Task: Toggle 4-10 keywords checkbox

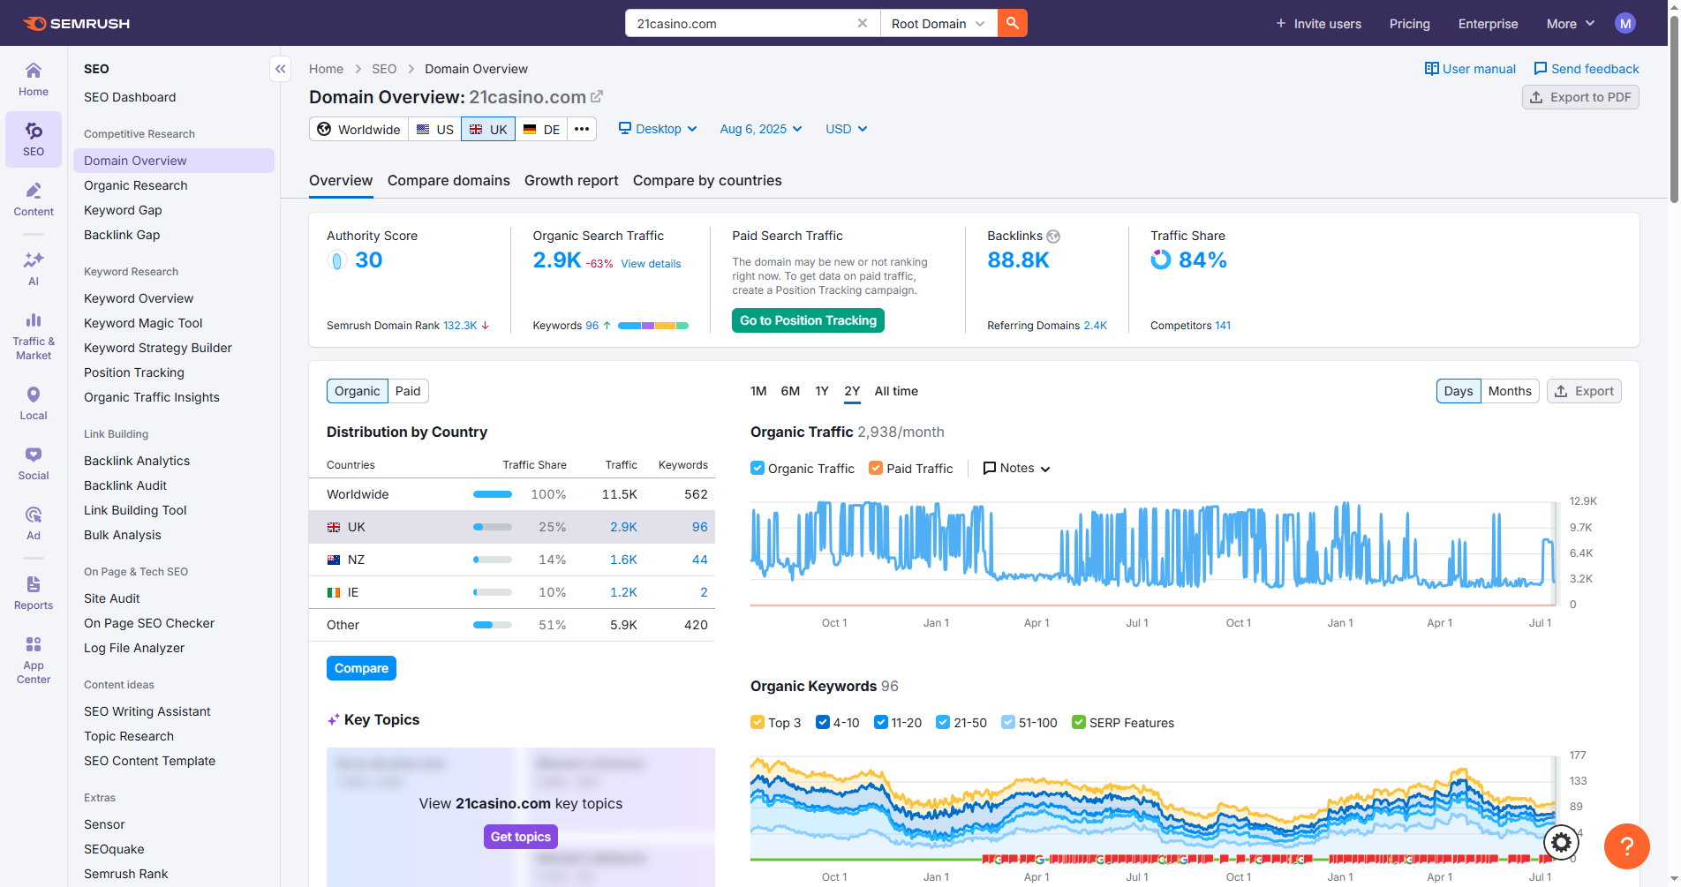Action: pyautogui.click(x=822, y=722)
